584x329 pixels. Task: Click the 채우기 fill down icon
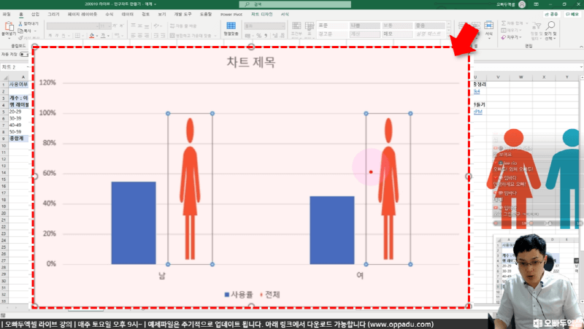click(x=504, y=30)
